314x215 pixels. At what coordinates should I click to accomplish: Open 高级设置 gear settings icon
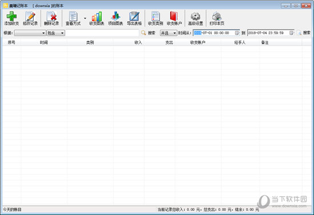click(x=195, y=16)
